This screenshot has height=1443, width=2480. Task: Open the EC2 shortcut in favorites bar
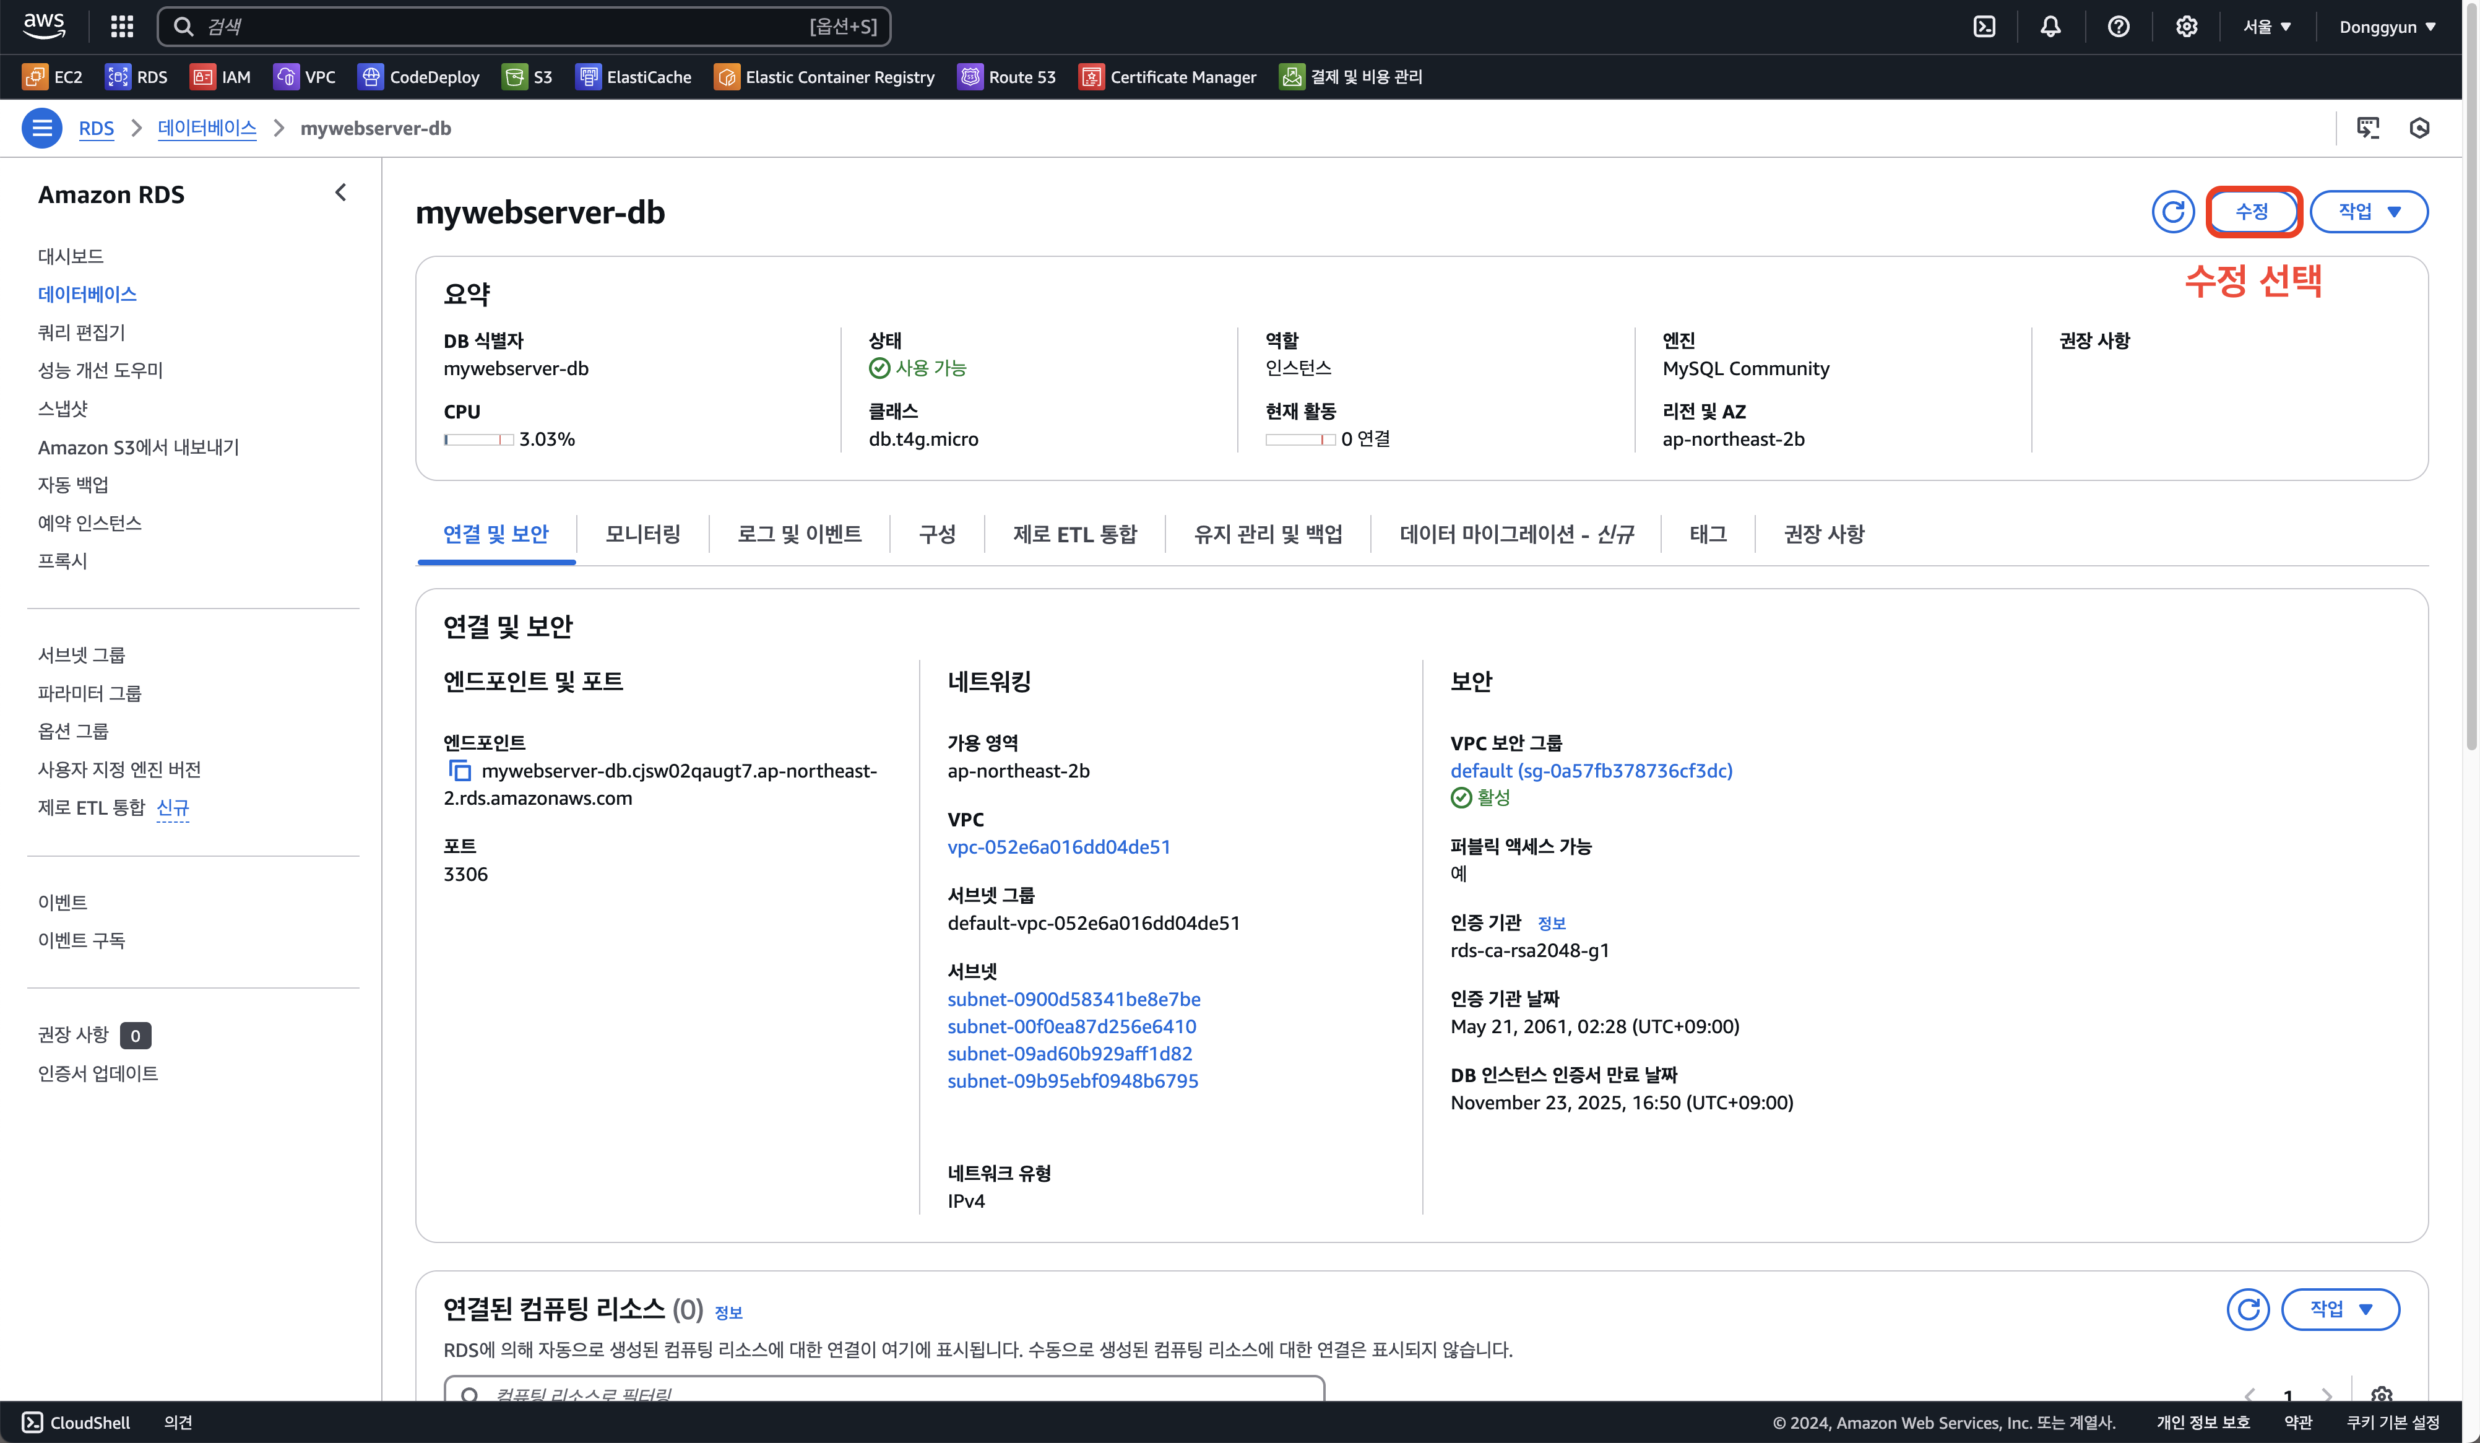[53, 77]
